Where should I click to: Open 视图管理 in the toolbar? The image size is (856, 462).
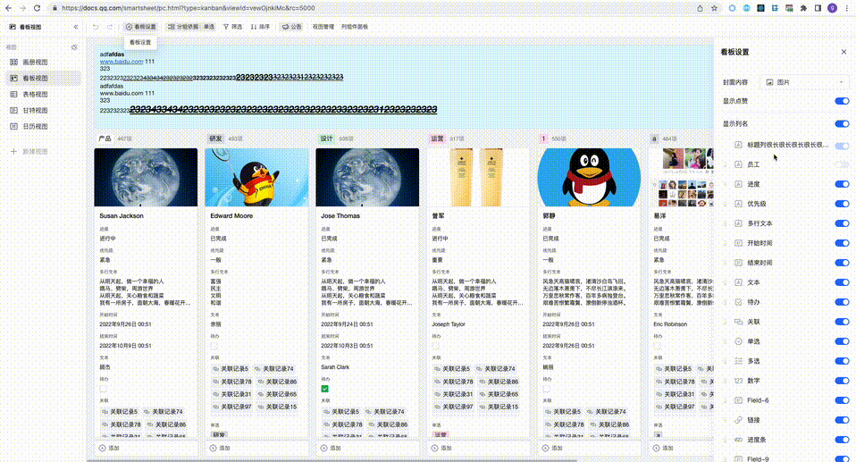coord(323,27)
